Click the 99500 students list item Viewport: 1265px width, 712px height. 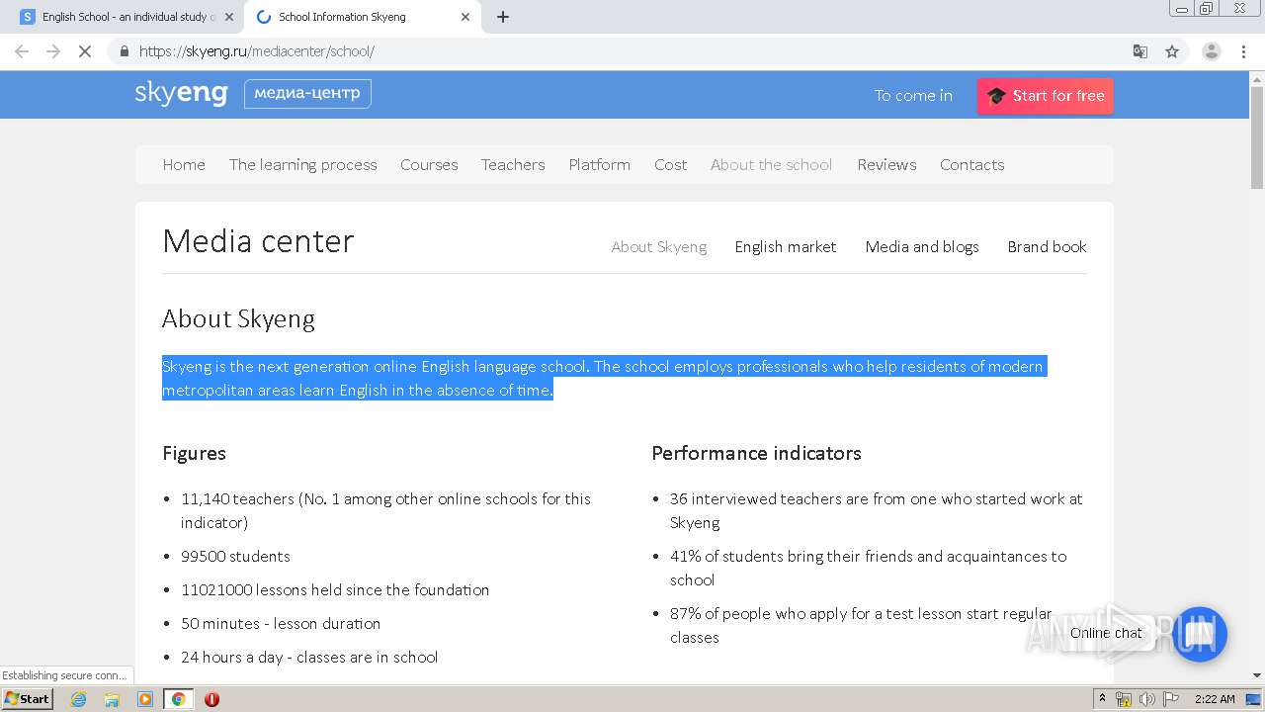pyautogui.click(x=235, y=557)
